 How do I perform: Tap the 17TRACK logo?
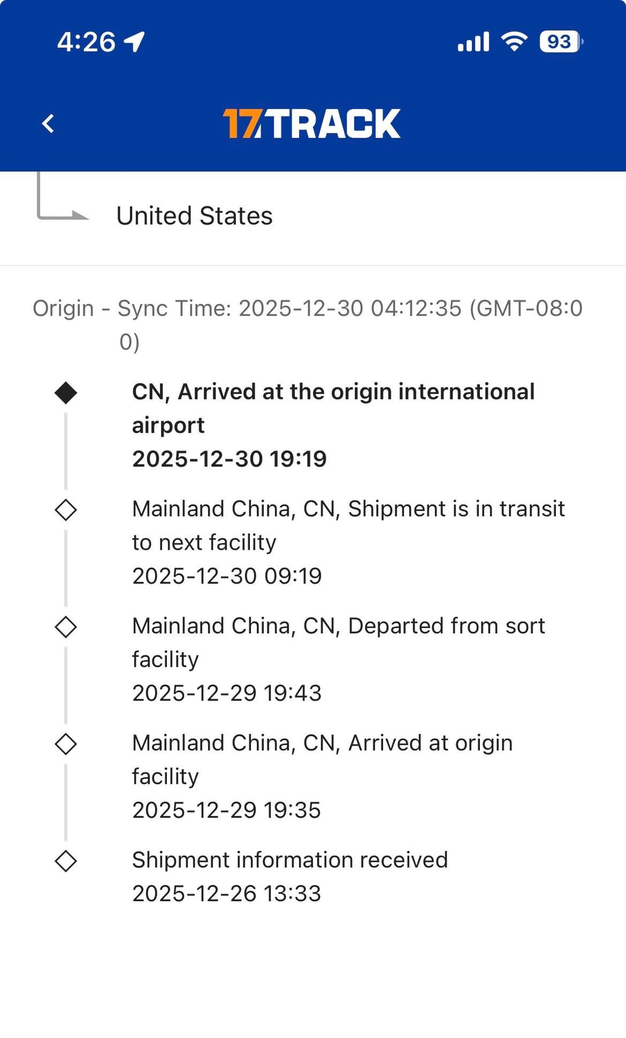click(x=312, y=123)
